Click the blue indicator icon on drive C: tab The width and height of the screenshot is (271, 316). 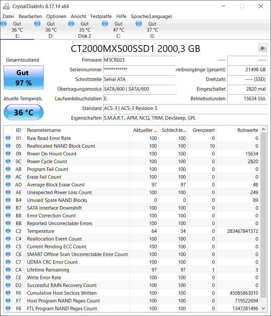point(105,23)
